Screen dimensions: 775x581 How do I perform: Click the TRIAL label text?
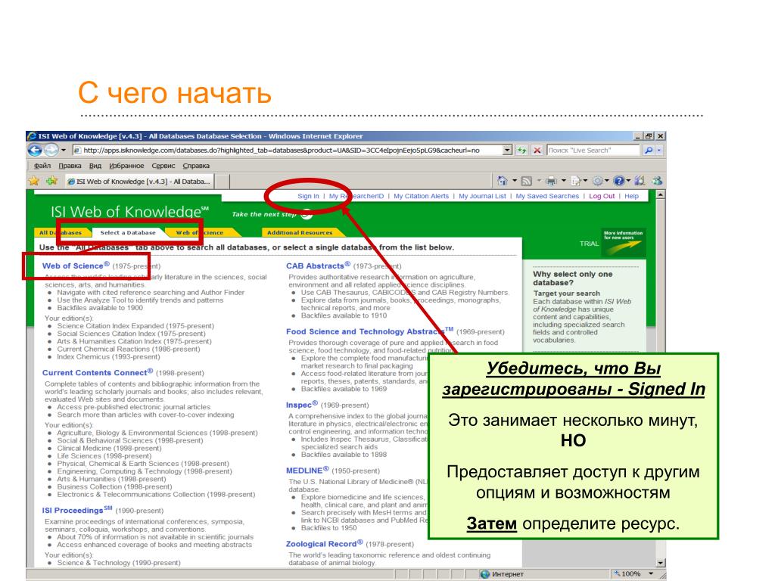589,244
